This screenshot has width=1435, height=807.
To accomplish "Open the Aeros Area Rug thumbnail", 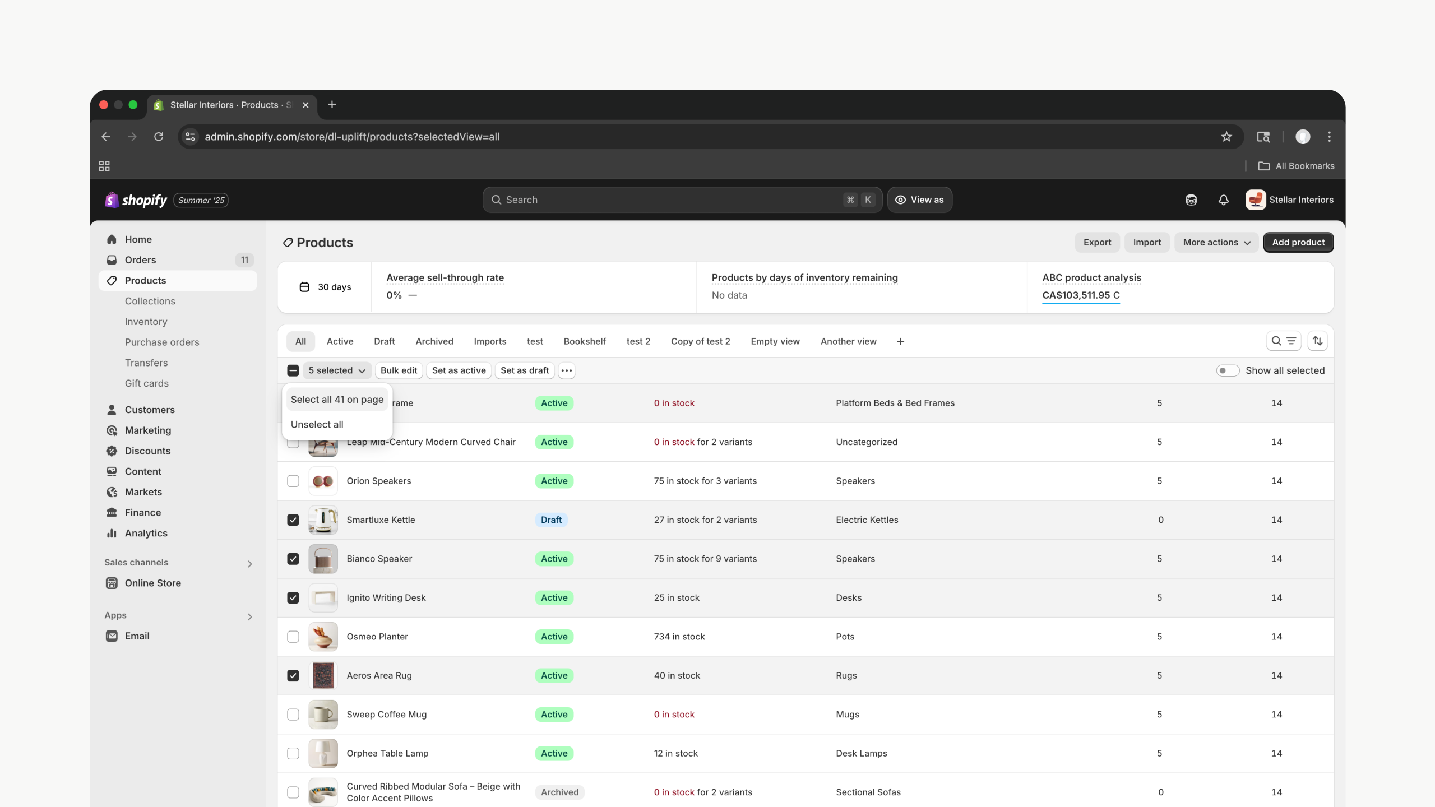I will [x=323, y=675].
